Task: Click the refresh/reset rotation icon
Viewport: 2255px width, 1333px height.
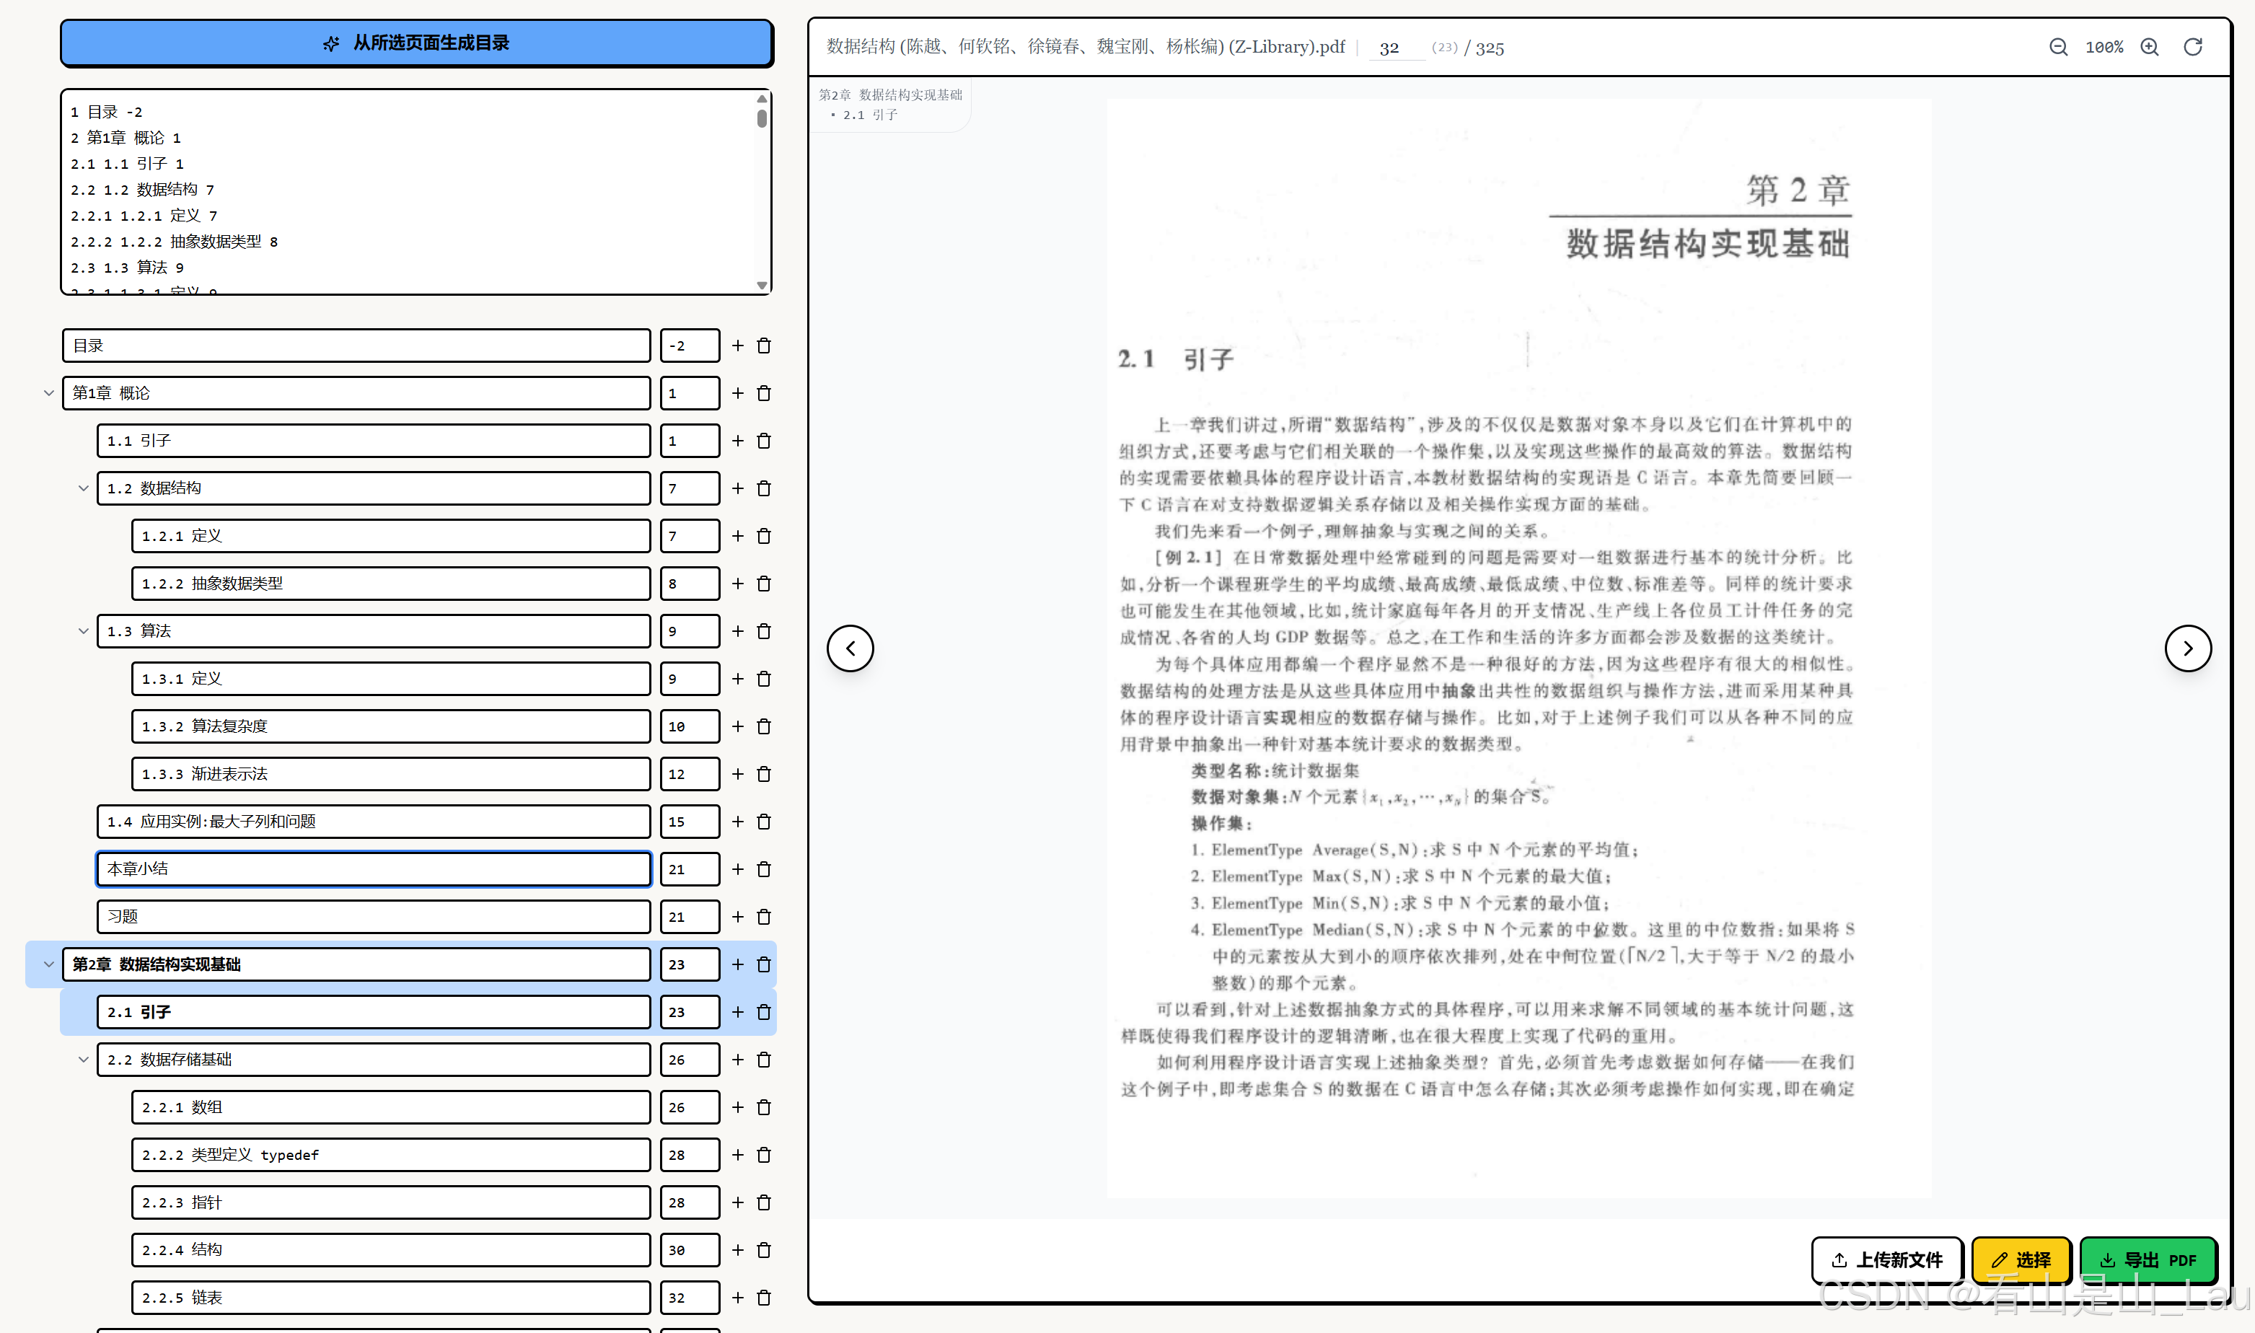Action: 2192,47
